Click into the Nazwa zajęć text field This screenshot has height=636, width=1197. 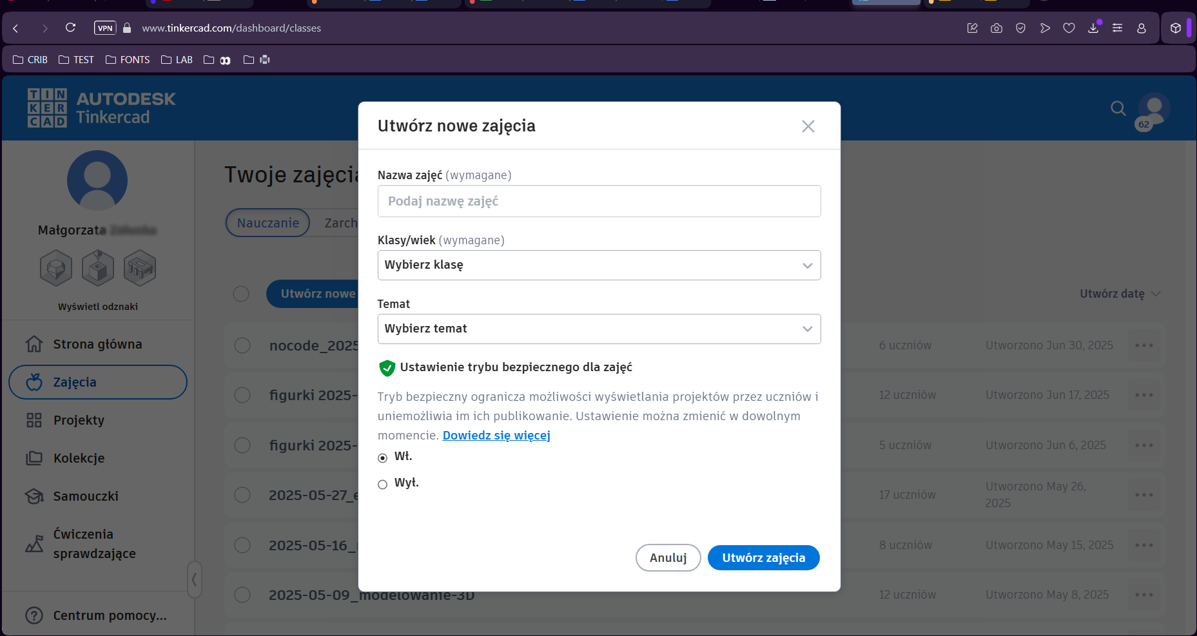point(599,201)
